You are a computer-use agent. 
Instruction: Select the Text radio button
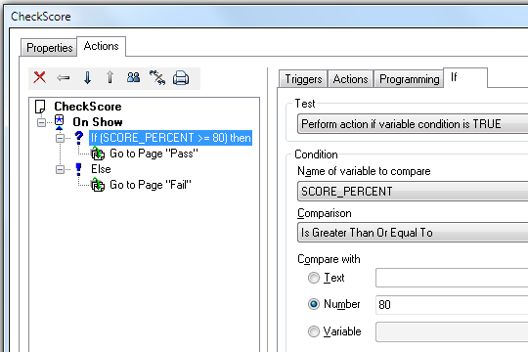point(314,278)
